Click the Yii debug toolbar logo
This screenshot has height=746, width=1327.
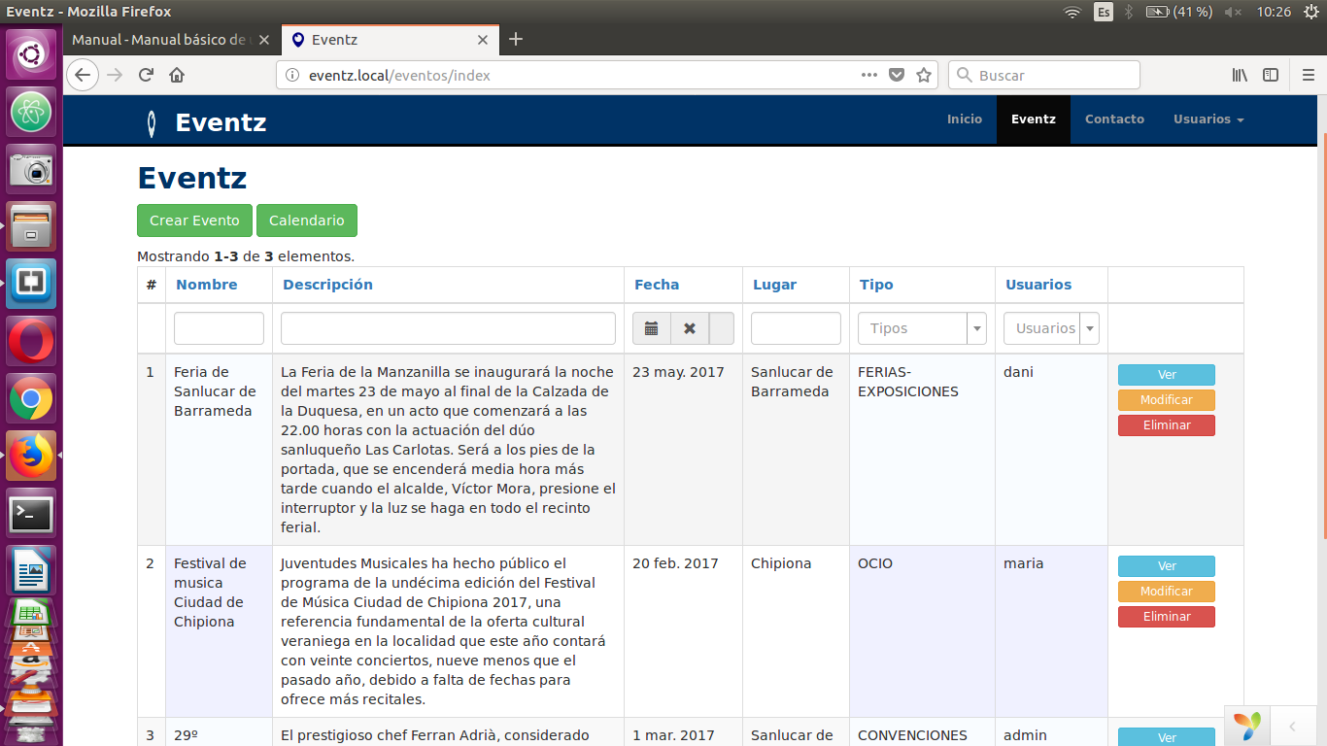[1248, 726]
